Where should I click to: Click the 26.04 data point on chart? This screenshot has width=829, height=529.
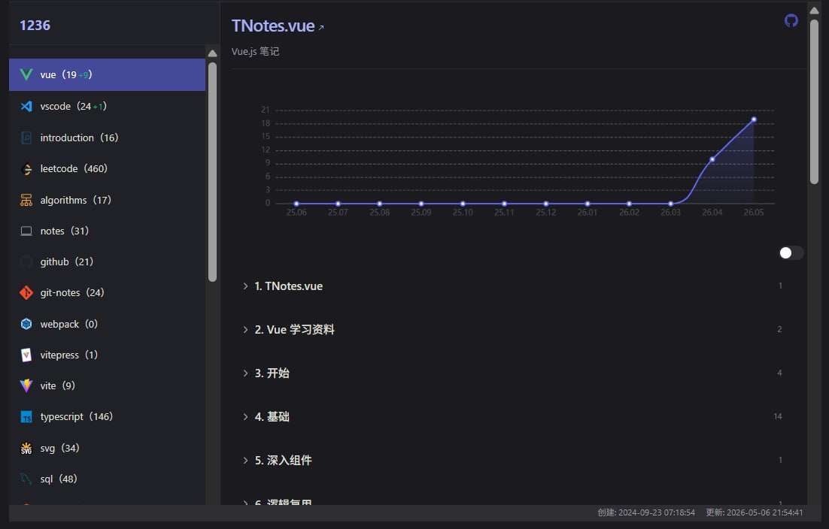(x=712, y=159)
